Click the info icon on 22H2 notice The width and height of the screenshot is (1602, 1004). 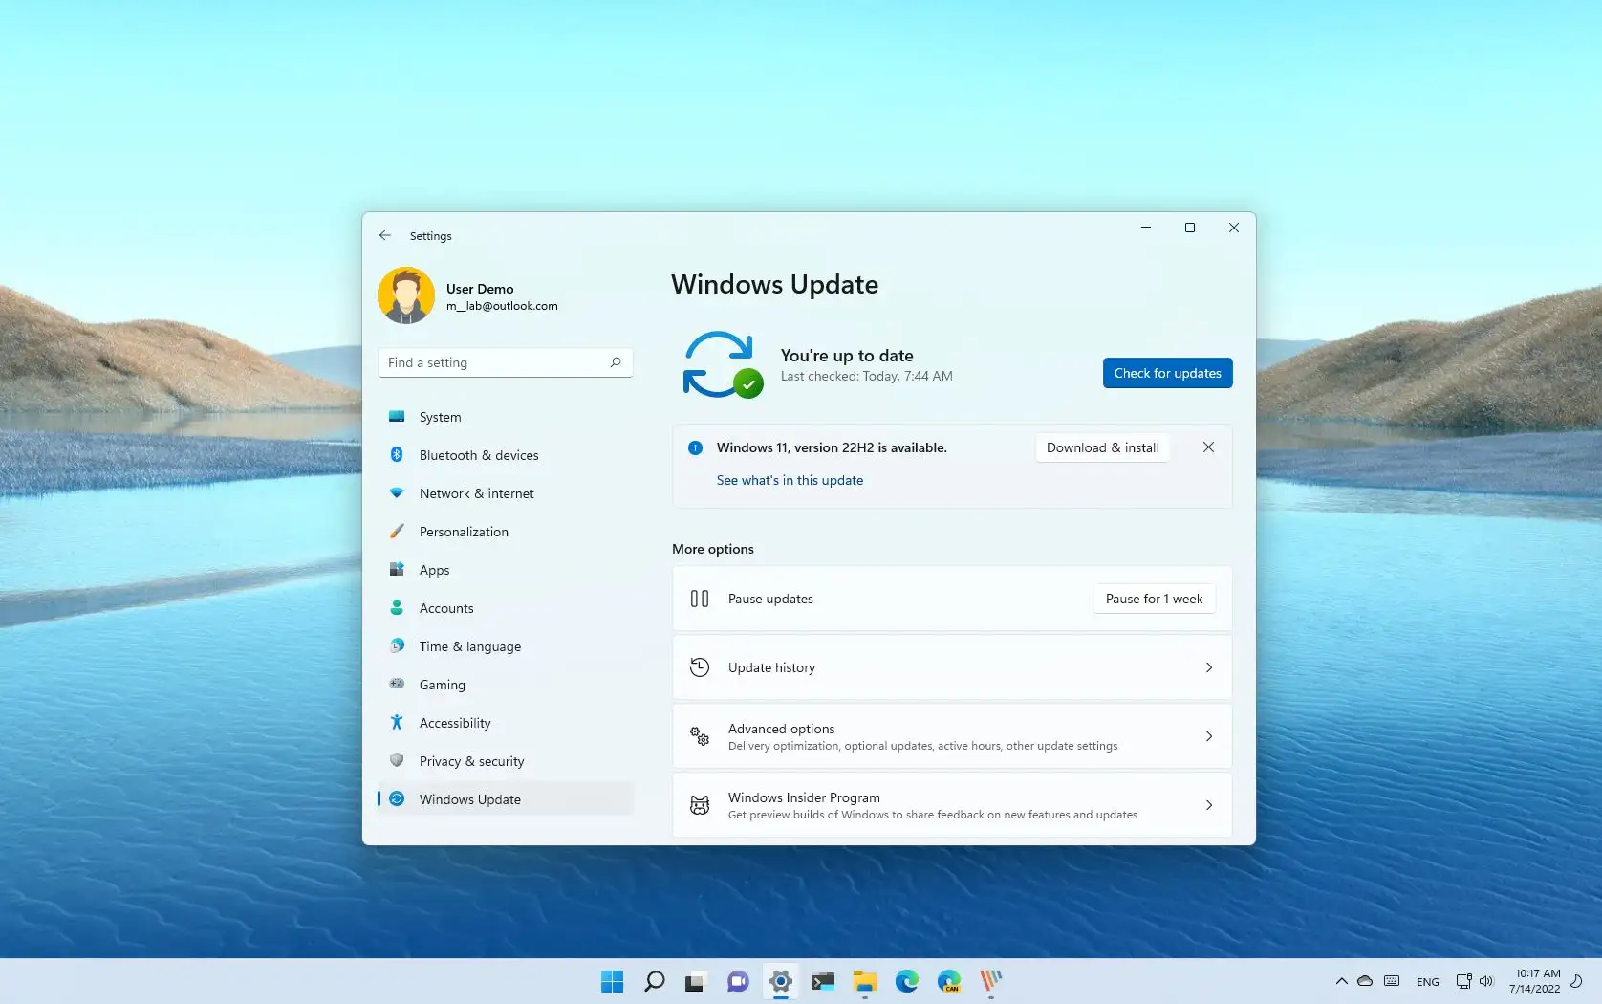coord(695,447)
